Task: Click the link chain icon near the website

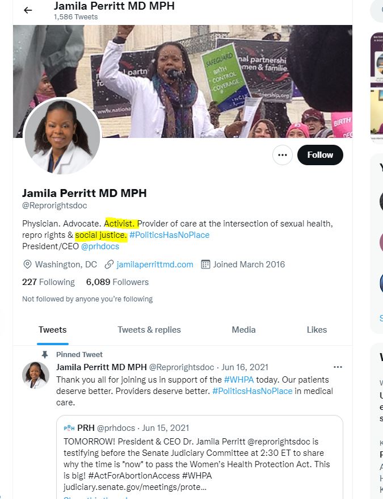Action: click(x=109, y=265)
